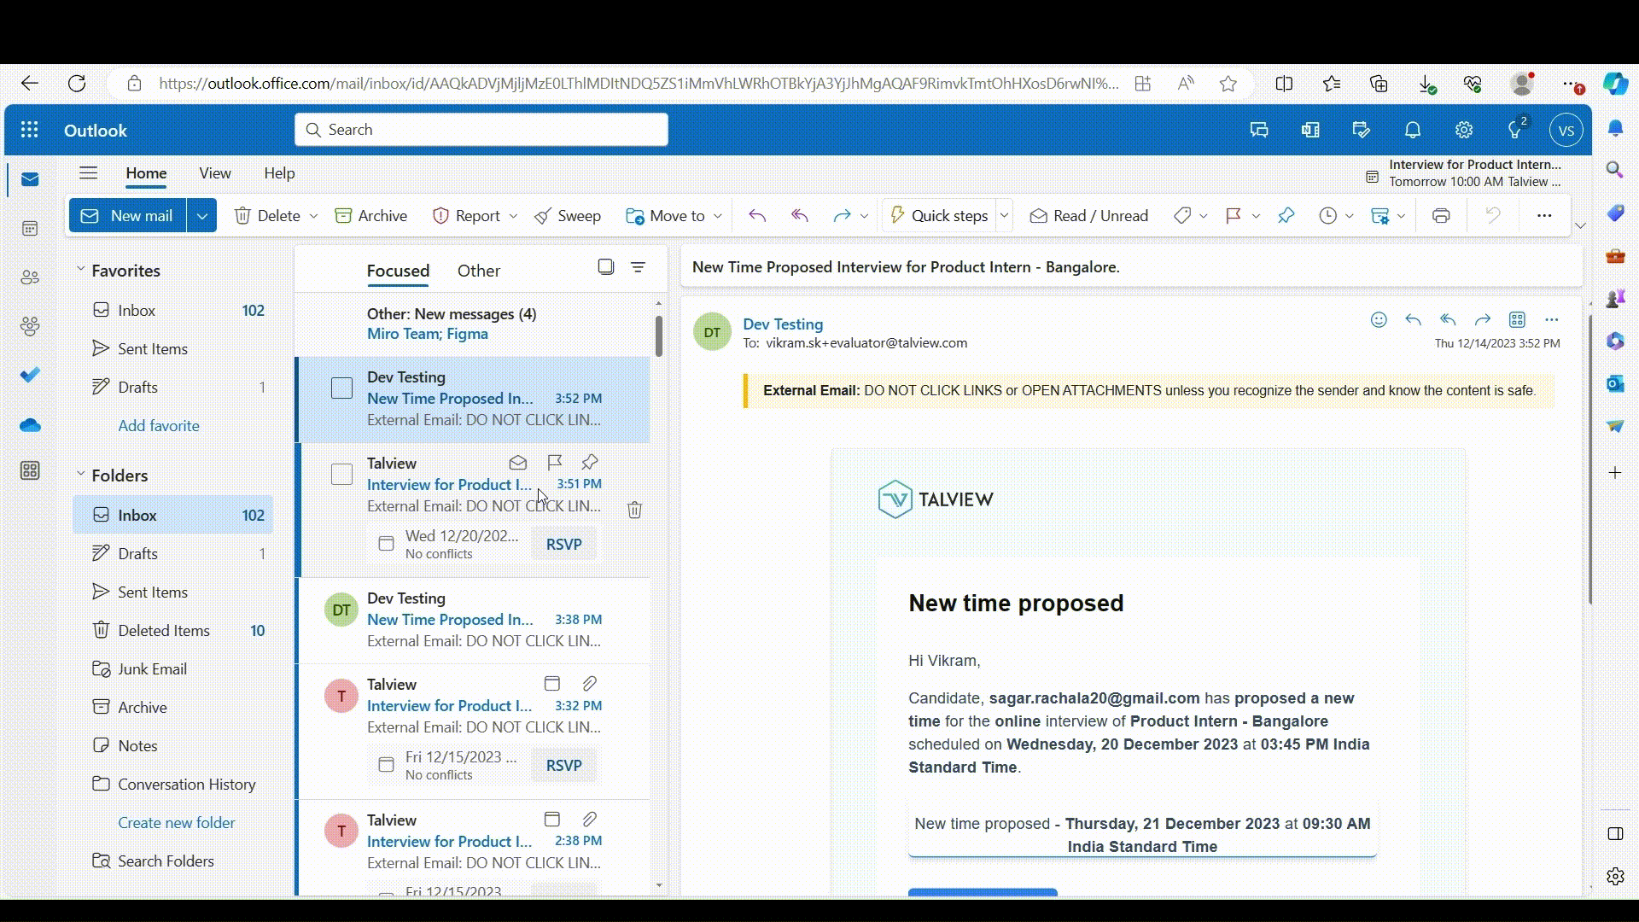Click the reading pane scrollbar
Image resolution: width=1639 pixels, height=922 pixels.
click(1589, 459)
